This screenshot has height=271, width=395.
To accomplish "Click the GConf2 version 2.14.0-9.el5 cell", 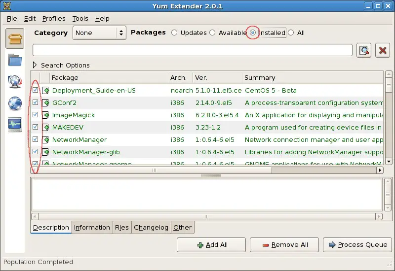I will (x=214, y=103).
